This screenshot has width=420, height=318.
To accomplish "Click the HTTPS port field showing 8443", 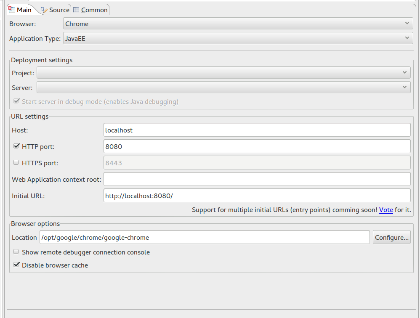I will [257, 163].
